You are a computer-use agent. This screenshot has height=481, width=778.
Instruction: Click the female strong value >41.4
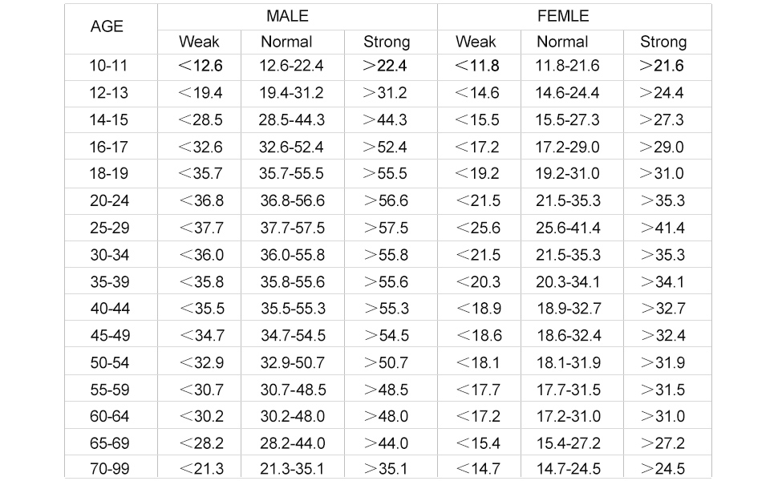(663, 228)
